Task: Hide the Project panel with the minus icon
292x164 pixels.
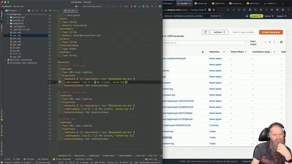Action: 46,10
